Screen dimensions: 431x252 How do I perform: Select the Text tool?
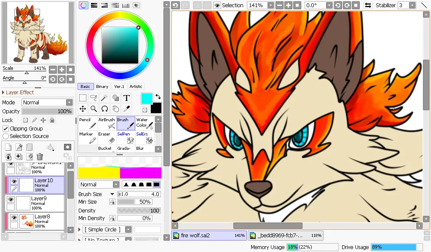(x=126, y=98)
